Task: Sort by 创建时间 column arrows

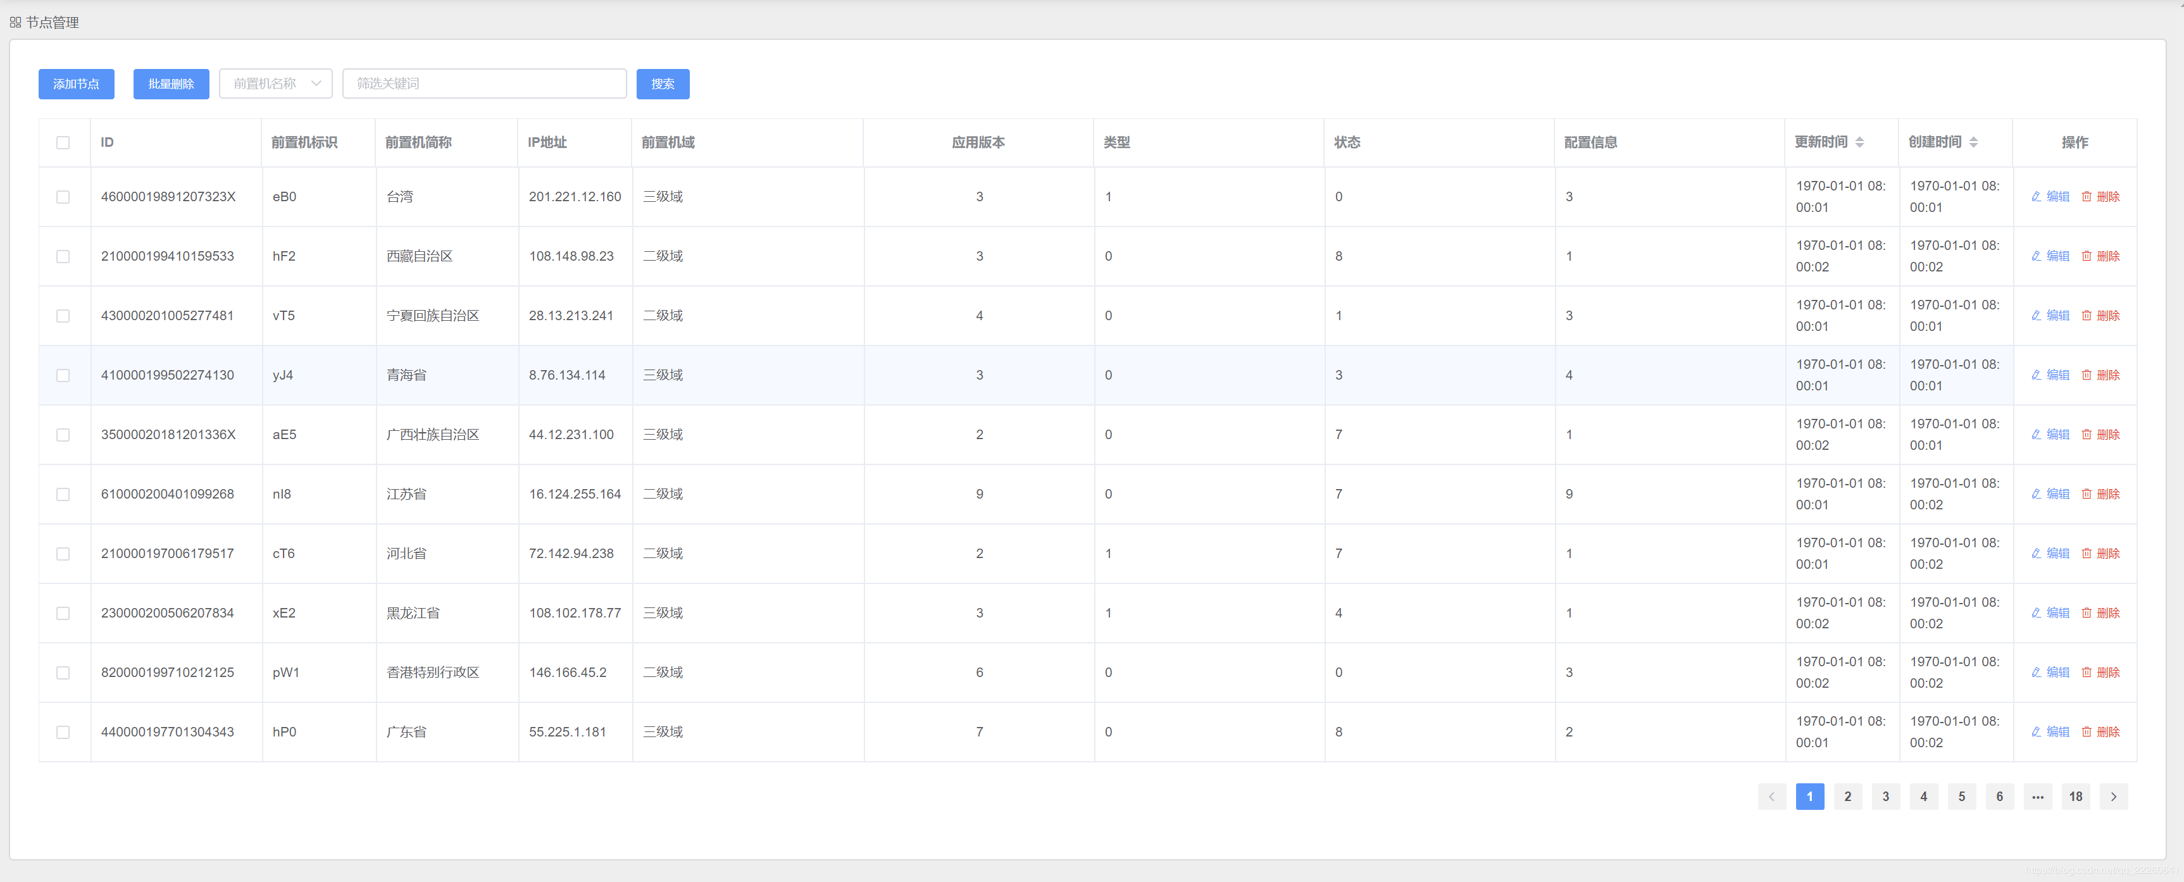Action: click(x=1973, y=142)
